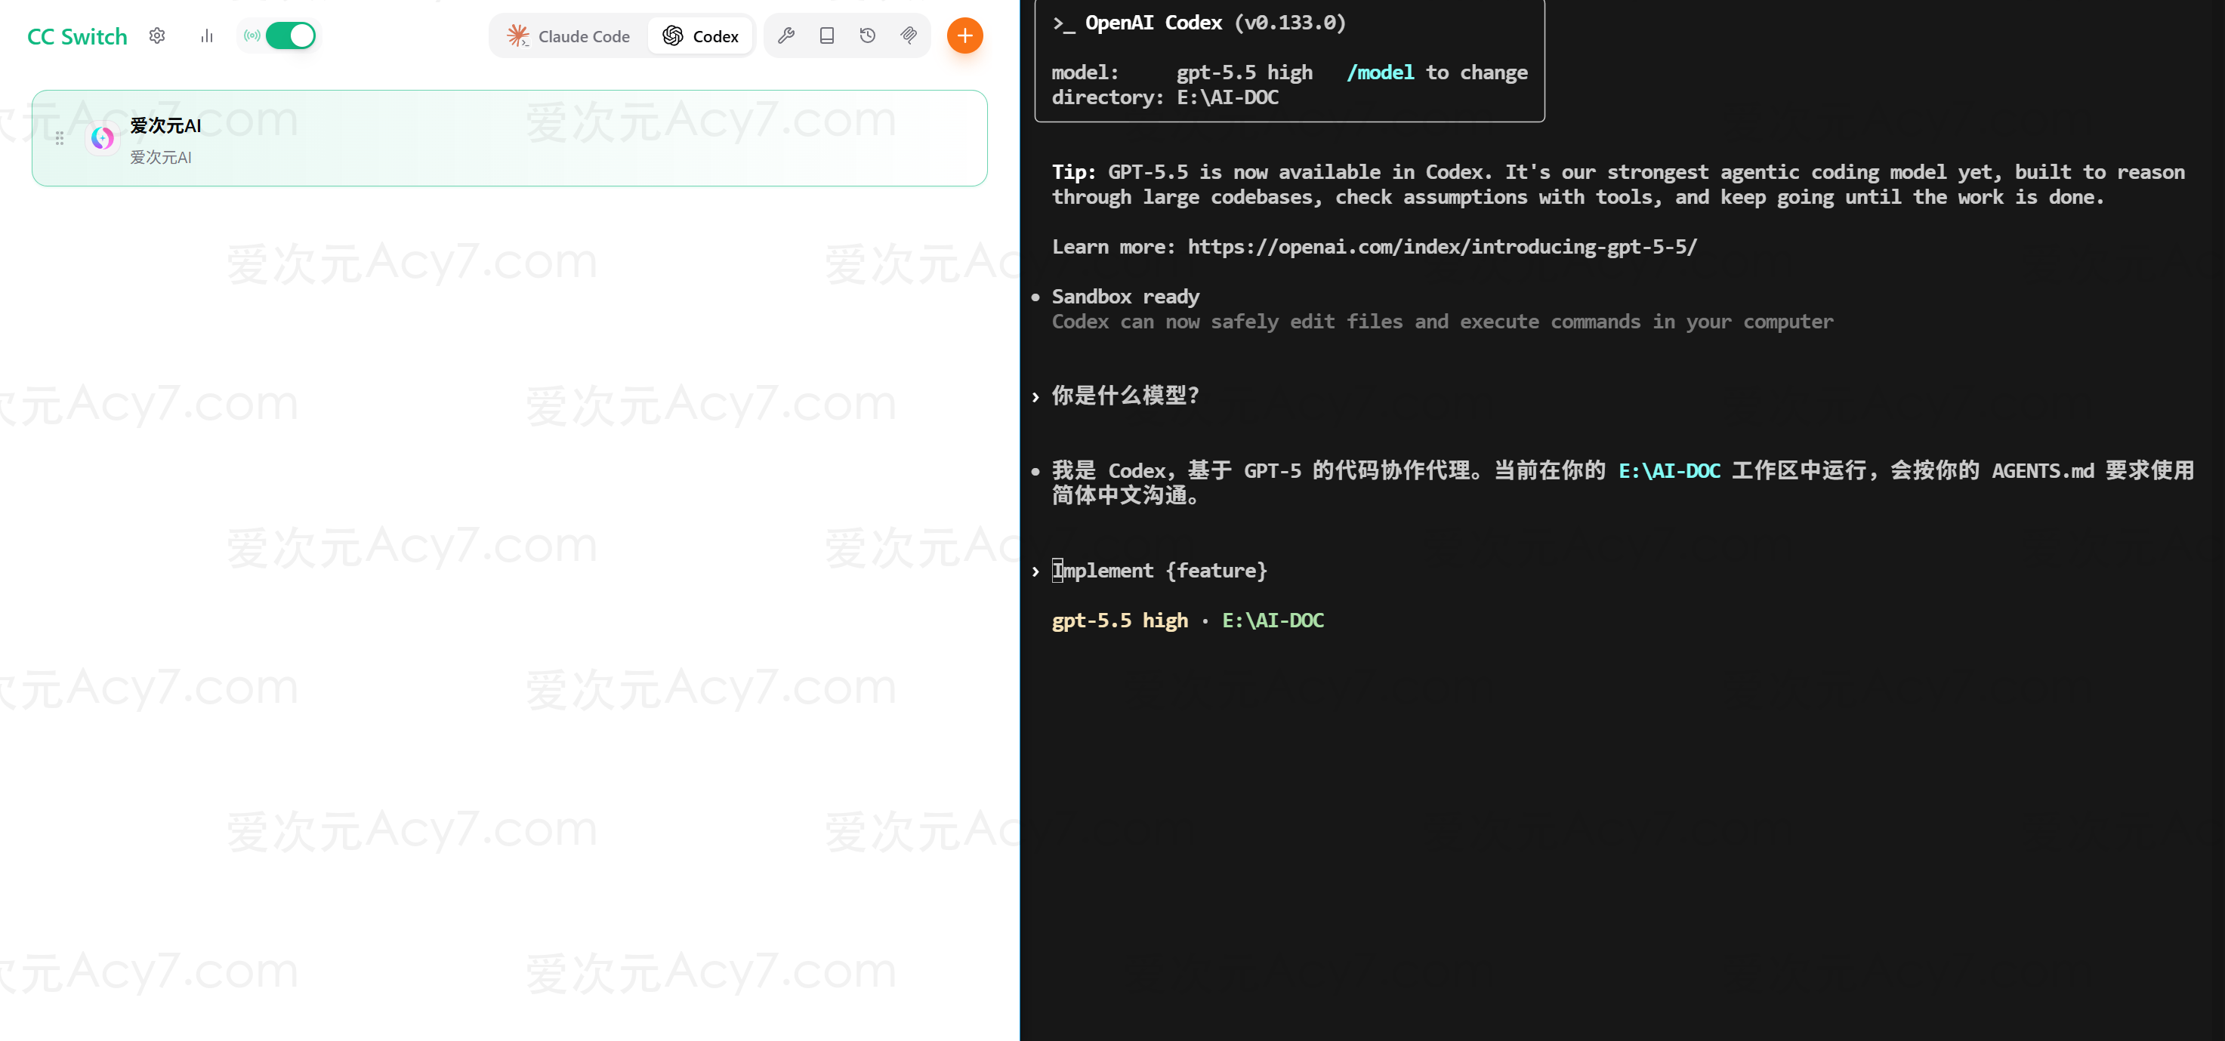Viewport: 2225px width, 1041px height.
Task: Click the Claude starburst icon on its tab
Action: click(x=518, y=35)
